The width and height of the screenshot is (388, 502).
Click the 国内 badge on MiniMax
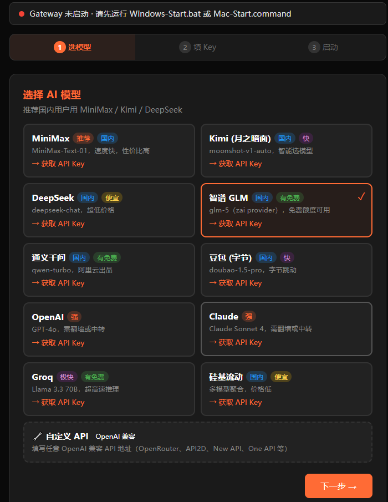click(108, 138)
